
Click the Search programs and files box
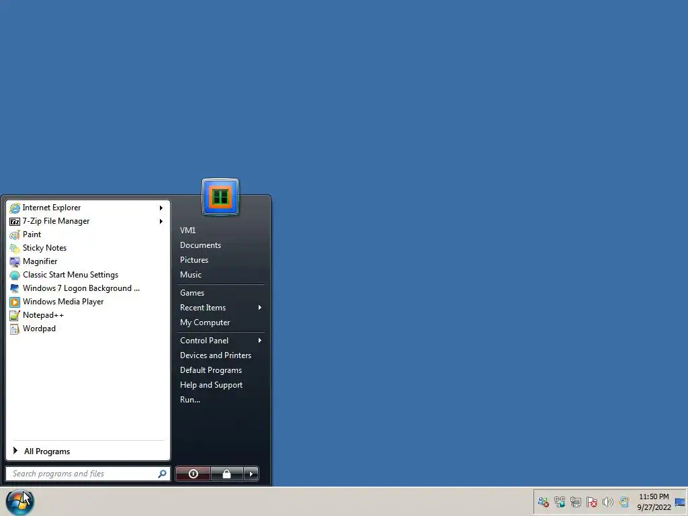tap(88, 474)
